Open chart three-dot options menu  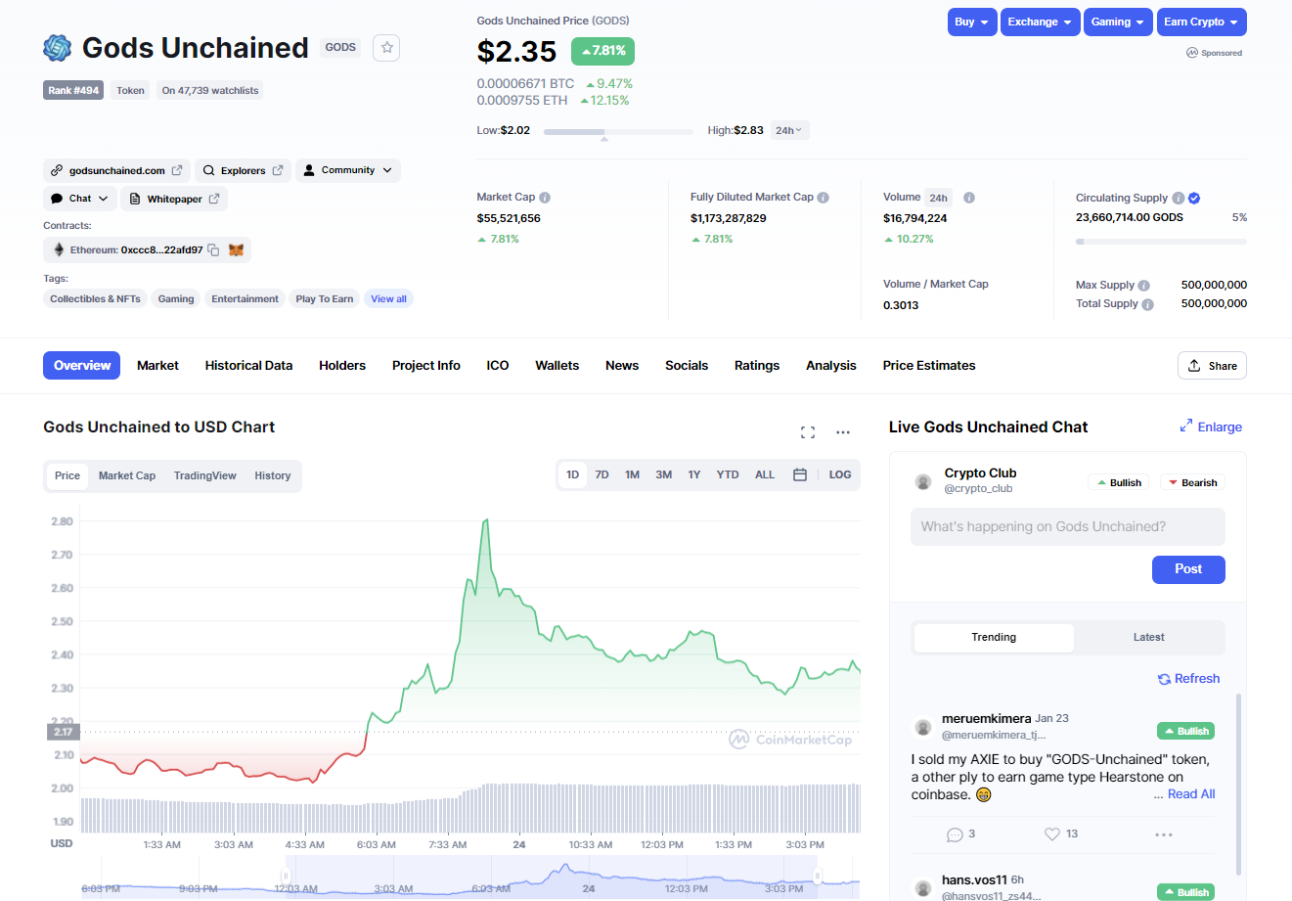[843, 432]
